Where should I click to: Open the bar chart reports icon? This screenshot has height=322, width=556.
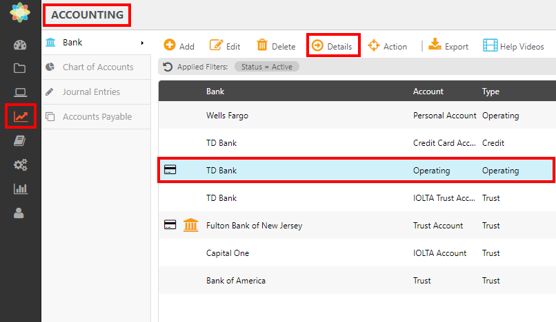(x=21, y=189)
